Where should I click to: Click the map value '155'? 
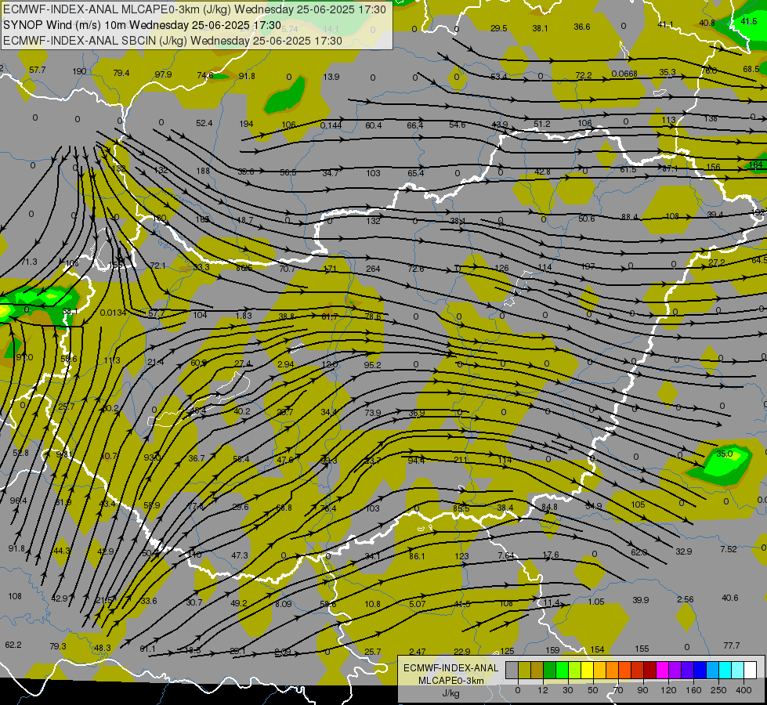(642, 649)
